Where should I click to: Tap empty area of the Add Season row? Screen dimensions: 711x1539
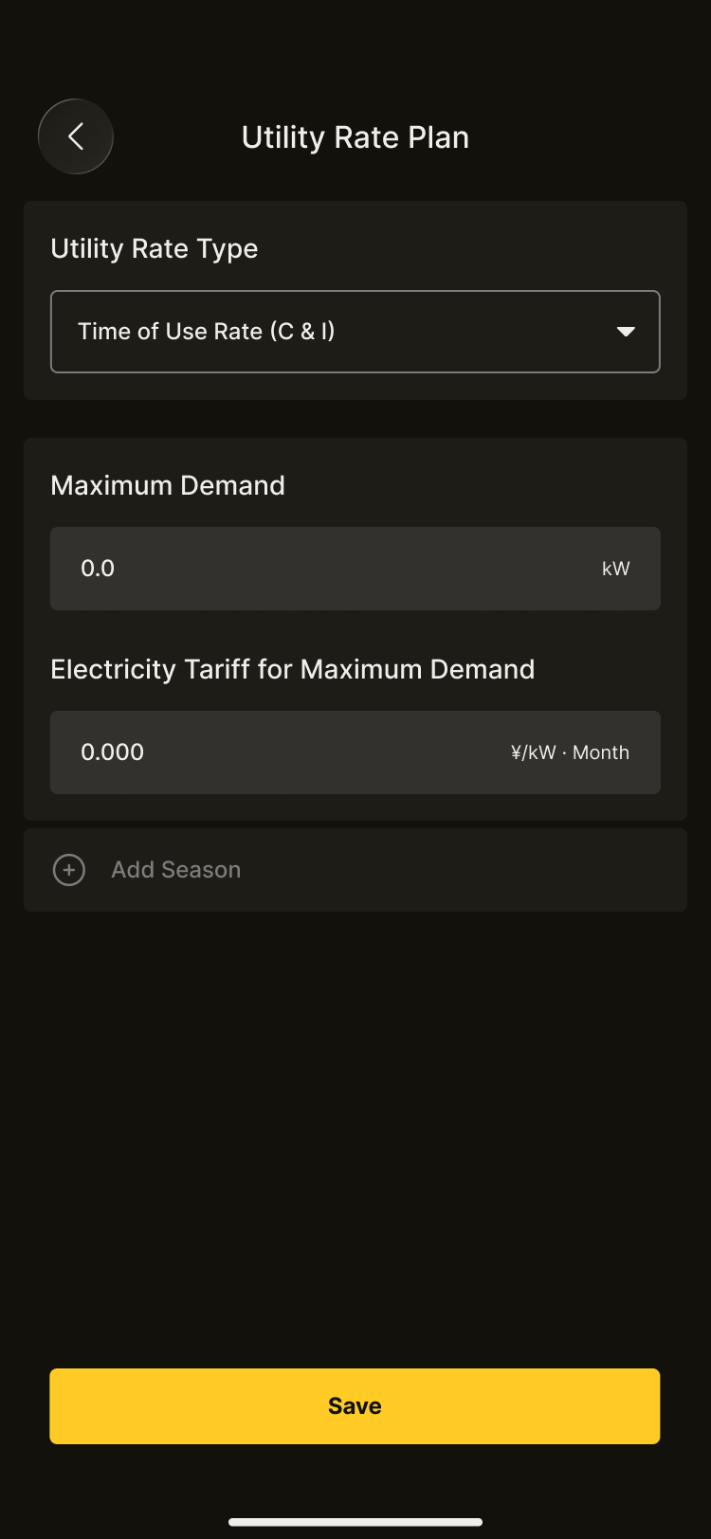tap(474, 870)
